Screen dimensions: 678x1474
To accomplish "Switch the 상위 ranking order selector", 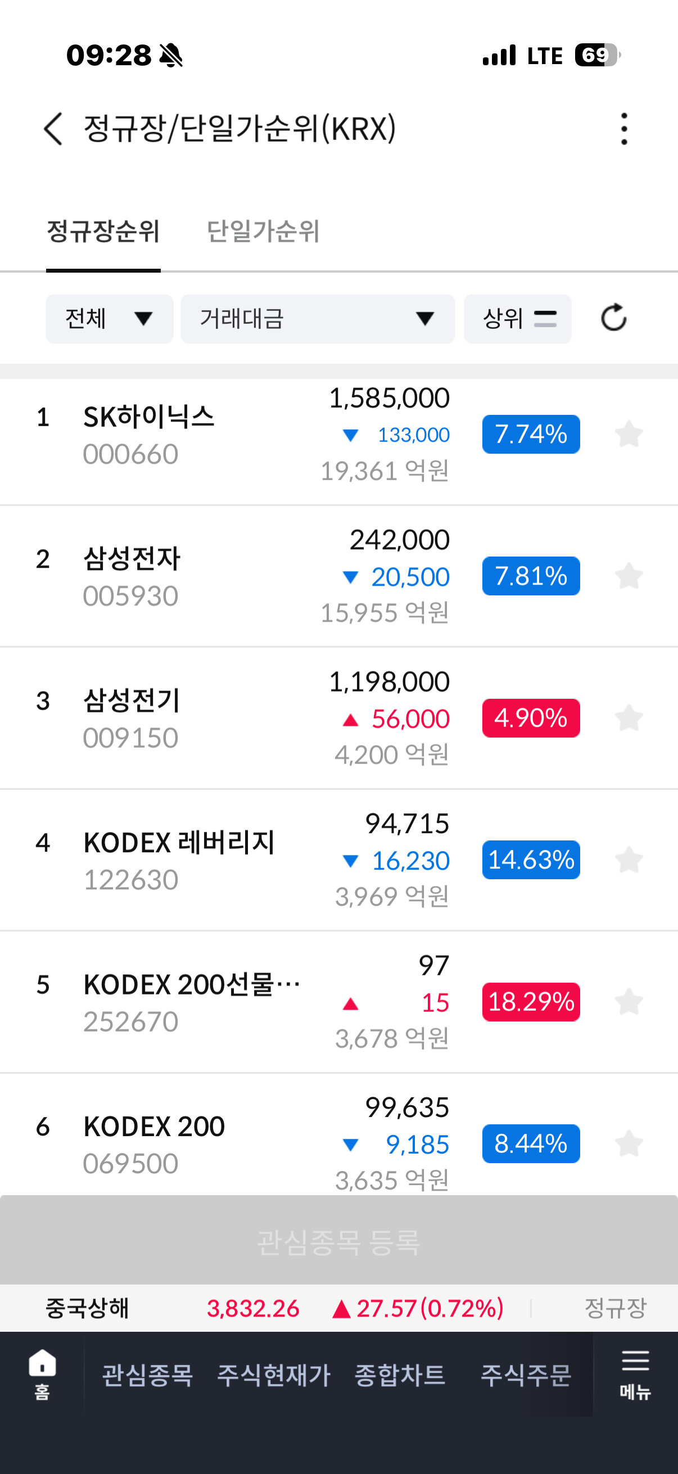I will (x=517, y=319).
